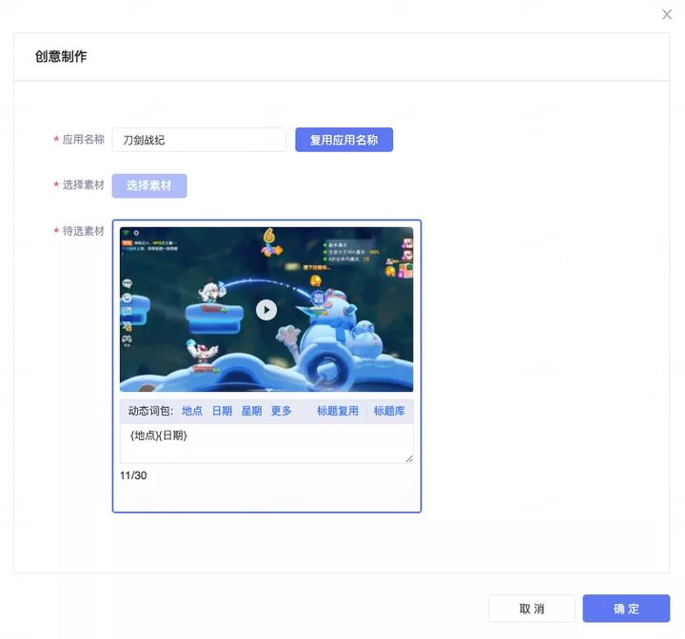Image resolution: width=685 pixels, height=639 pixels.
Task: Click the 动态词包 label
Action: [x=150, y=411]
